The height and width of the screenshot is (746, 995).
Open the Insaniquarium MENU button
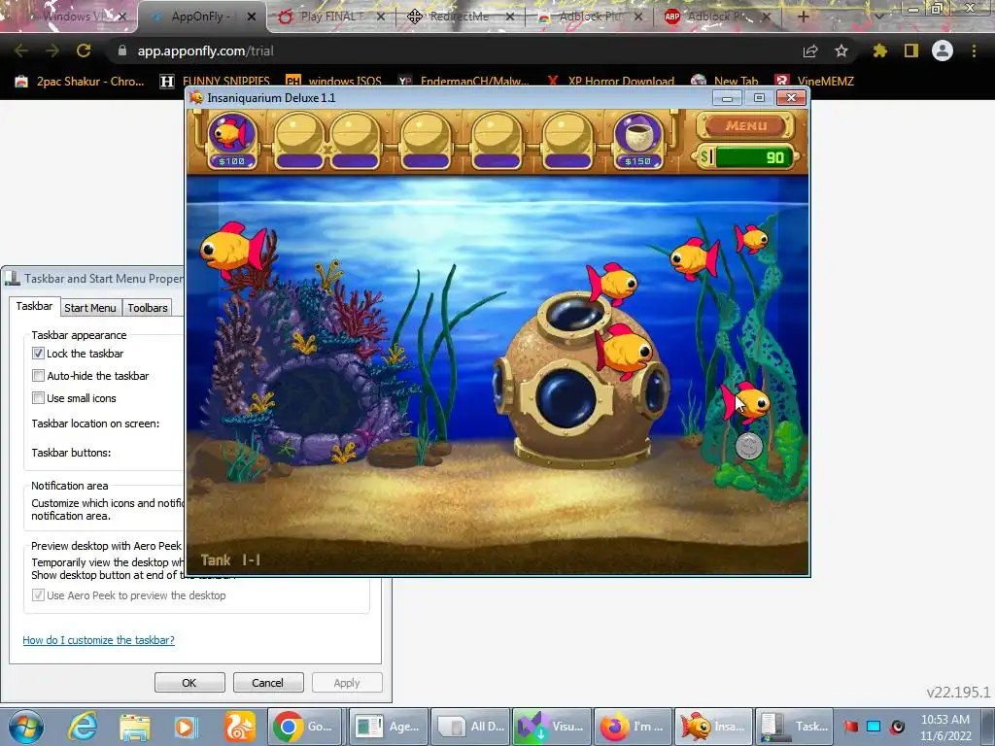745,125
